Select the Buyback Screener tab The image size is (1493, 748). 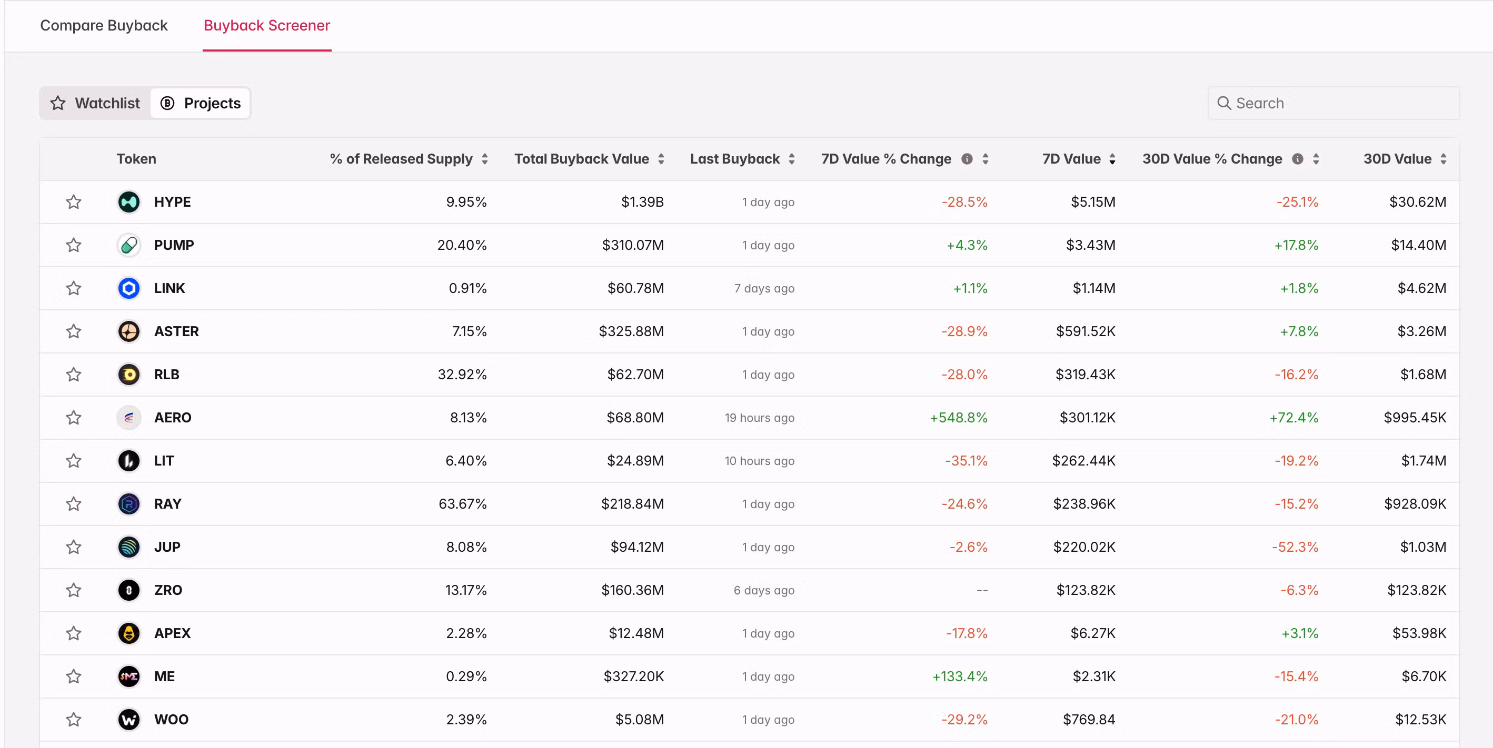click(266, 25)
